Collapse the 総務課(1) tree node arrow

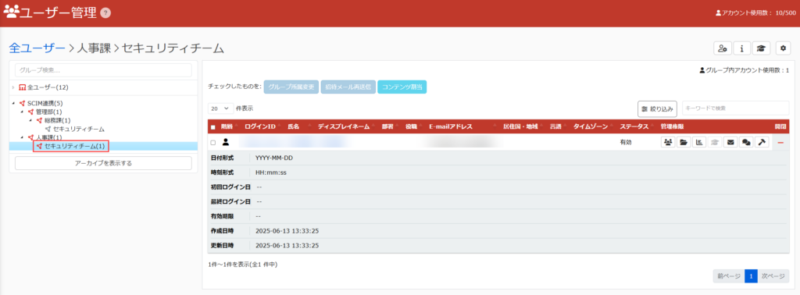(x=30, y=120)
